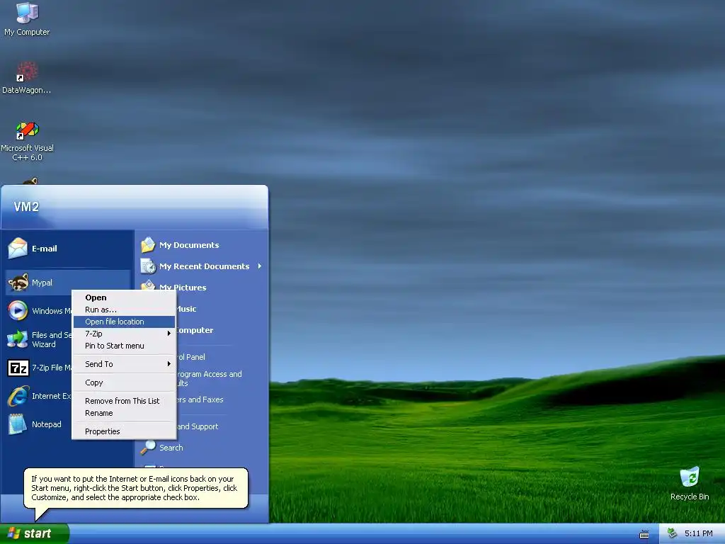725x544 pixels.
Task: Open My Pictures in Start menu
Action: pos(183,288)
